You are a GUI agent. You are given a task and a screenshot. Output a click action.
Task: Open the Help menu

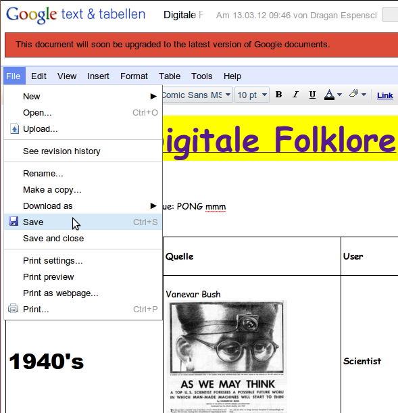coord(232,76)
